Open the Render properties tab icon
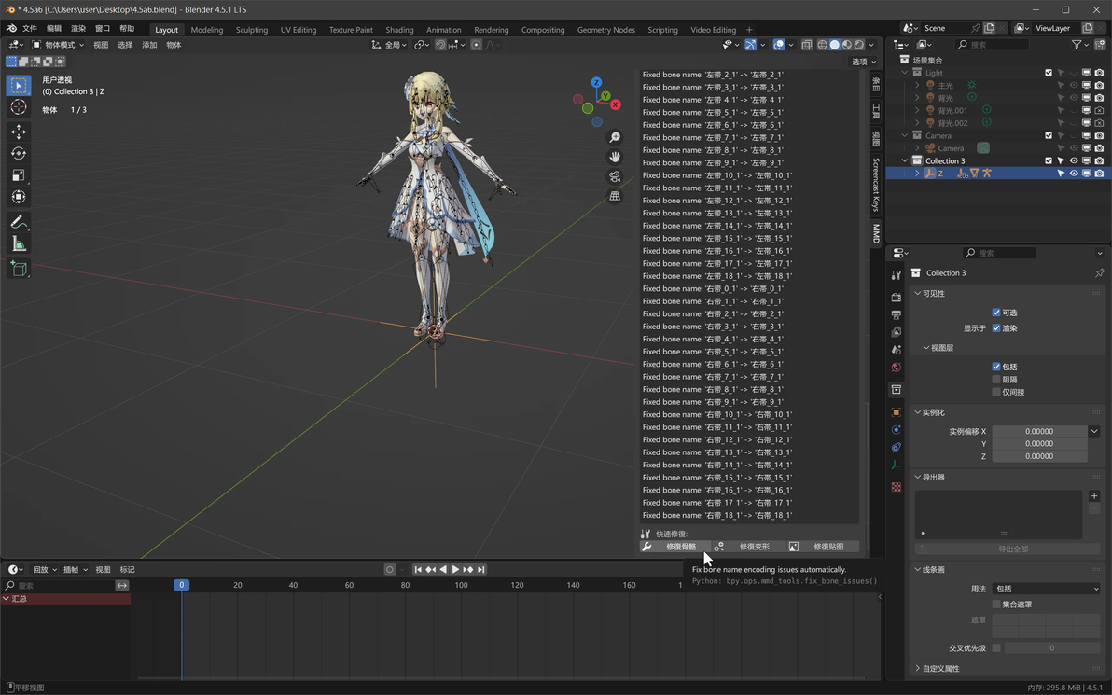 (897, 298)
